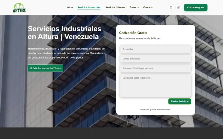
Task: Click the Cotización gratis header button
Action: [195, 7]
